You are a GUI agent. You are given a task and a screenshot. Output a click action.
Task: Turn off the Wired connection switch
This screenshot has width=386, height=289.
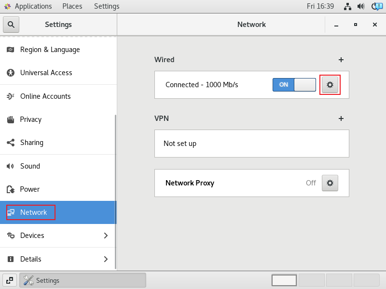point(294,85)
